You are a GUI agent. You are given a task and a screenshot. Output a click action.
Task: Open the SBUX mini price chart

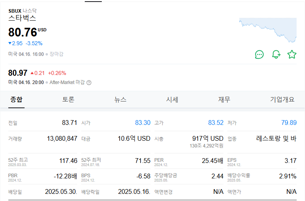[x=268, y=30]
